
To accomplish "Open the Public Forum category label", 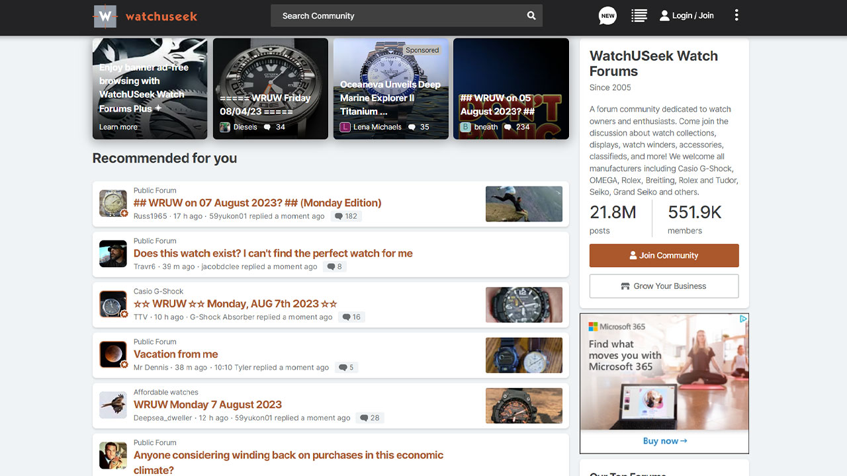I will 155,190.
